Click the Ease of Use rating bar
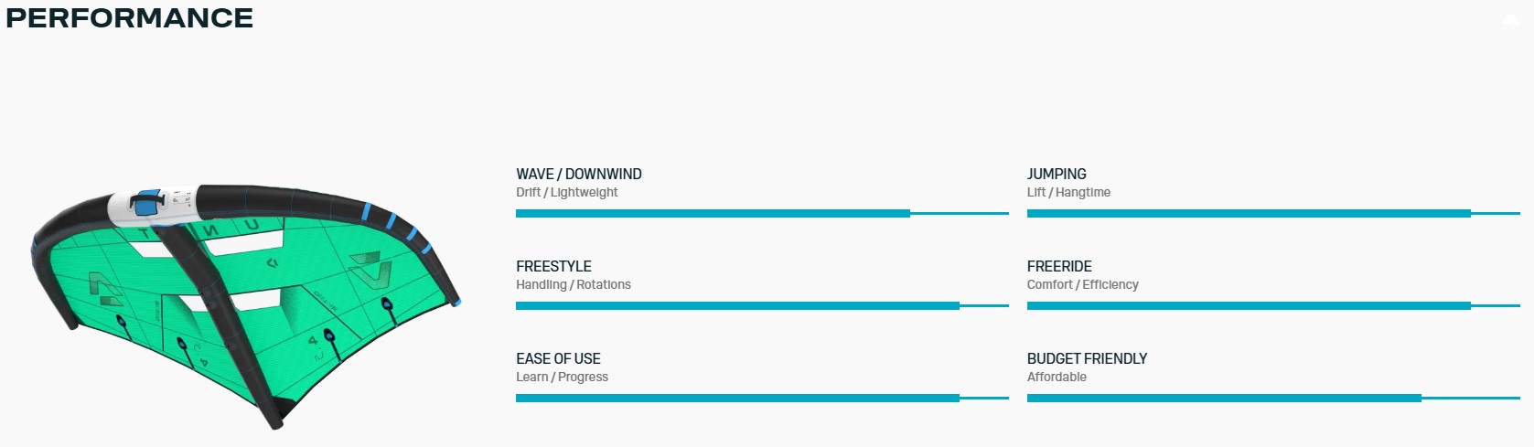Viewport: 1534px width, 447px height. click(761, 399)
